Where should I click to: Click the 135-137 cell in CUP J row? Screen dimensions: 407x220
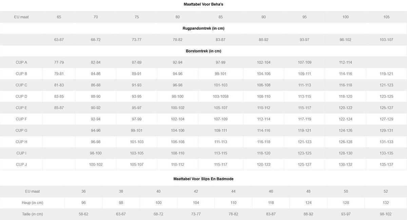(387, 164)
